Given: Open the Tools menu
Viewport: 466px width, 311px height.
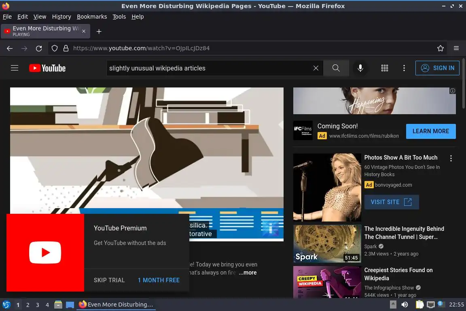Looking at the screenshot, I should (x=119, y=17).
